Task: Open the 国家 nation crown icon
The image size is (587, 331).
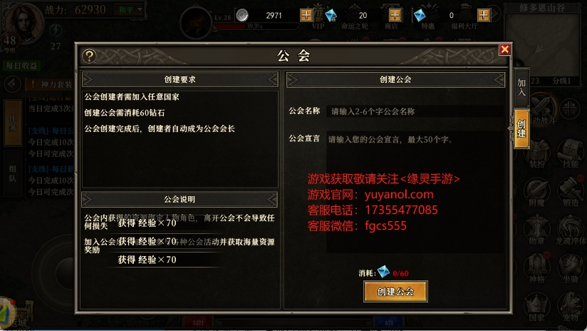Action: coord(536,307)
